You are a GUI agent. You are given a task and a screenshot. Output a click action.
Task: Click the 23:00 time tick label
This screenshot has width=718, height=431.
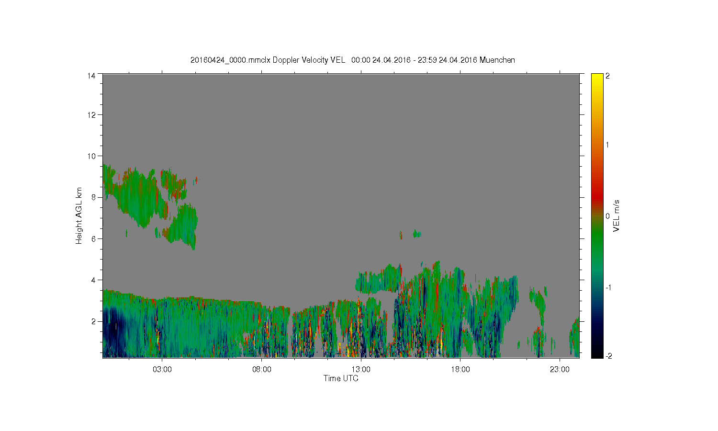pos(560,370)
